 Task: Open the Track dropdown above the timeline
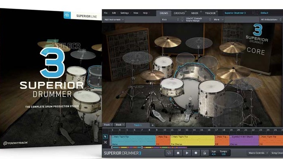tap(108, 125)
